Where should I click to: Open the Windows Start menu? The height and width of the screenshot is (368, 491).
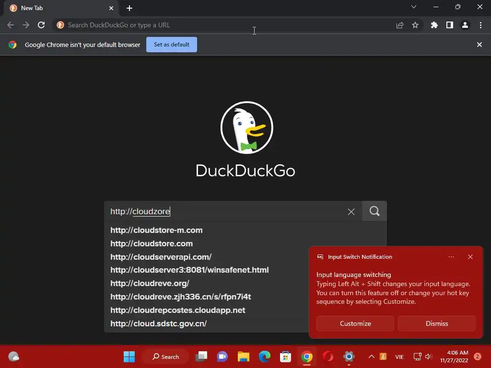[129, 356]
